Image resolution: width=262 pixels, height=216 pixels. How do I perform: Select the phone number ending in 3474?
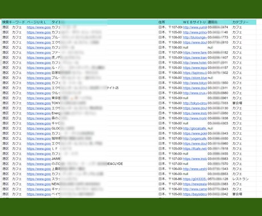coord(218,27)
